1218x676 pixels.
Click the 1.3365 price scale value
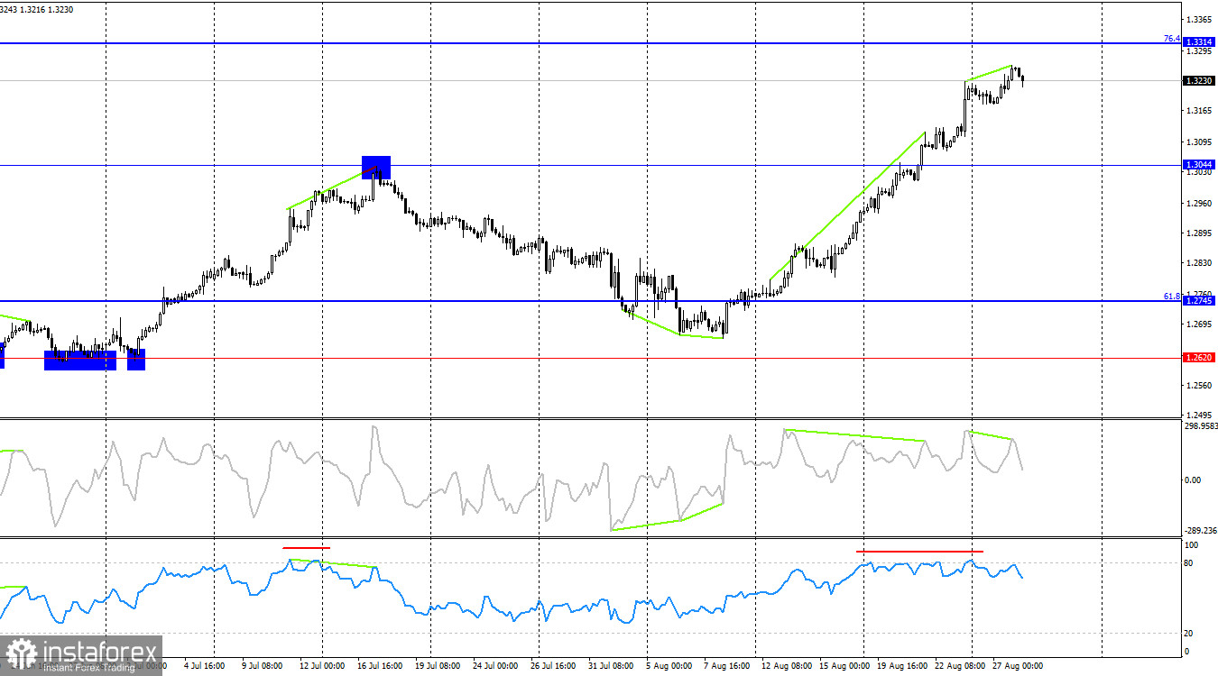(1199, 20)
